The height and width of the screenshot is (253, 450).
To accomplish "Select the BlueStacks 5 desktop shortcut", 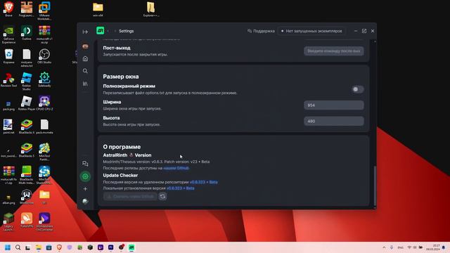I will click(x=27, y=150).
